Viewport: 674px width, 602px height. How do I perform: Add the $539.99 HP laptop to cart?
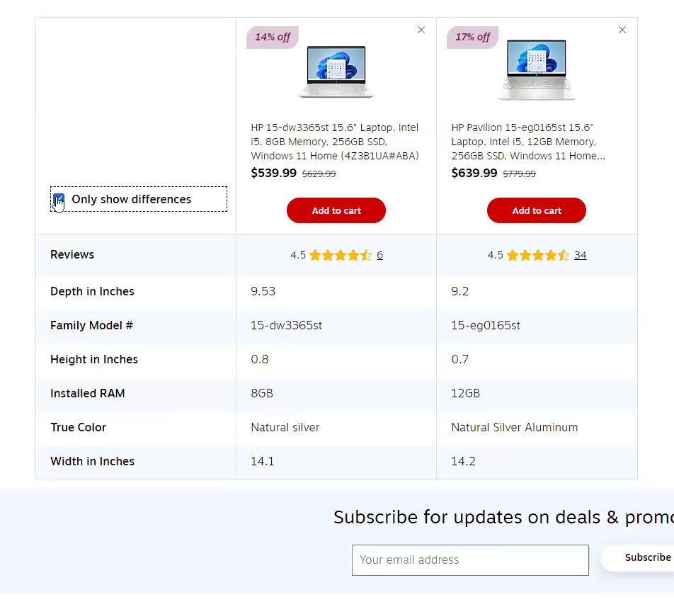[x=336, y=210]
